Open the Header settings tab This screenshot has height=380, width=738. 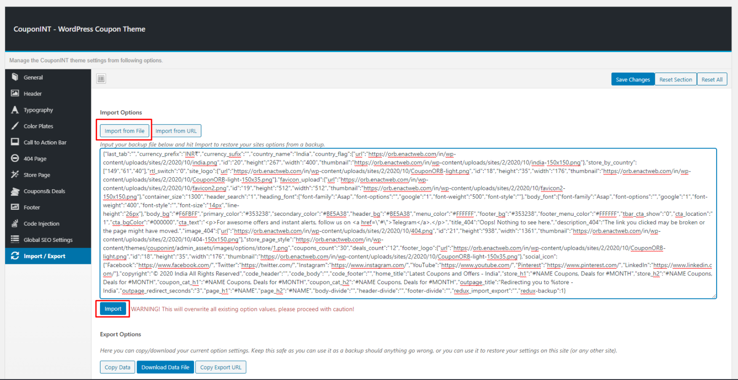(x=48, y=93)
